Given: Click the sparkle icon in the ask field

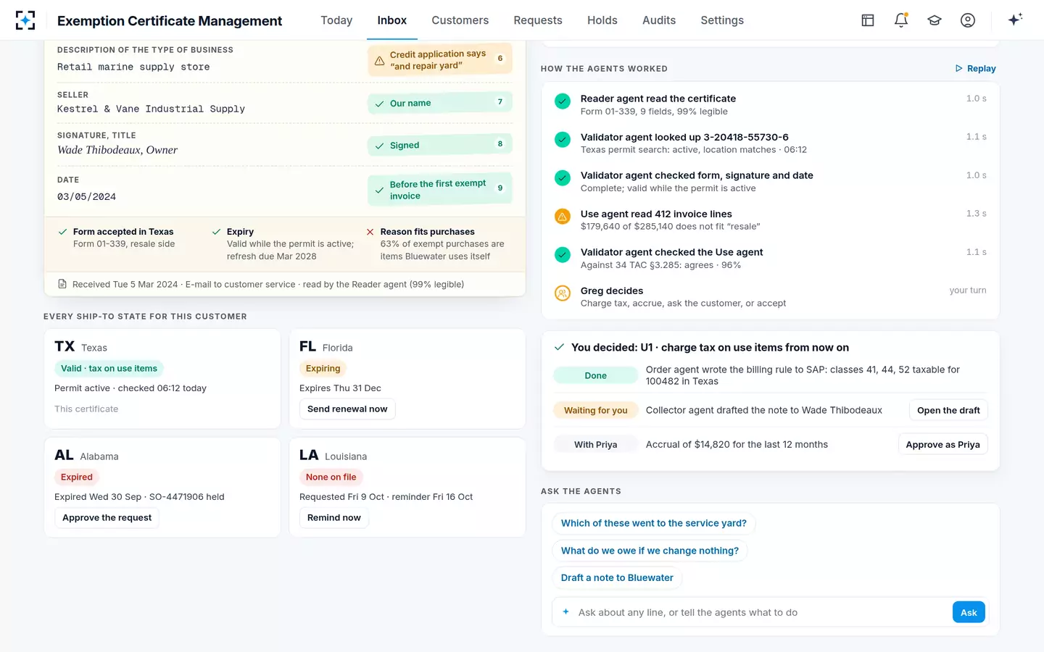Looking at the screenshot, I should [x=565, y=611].
